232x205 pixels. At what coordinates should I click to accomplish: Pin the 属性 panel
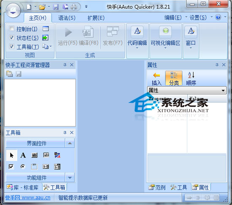217,65
